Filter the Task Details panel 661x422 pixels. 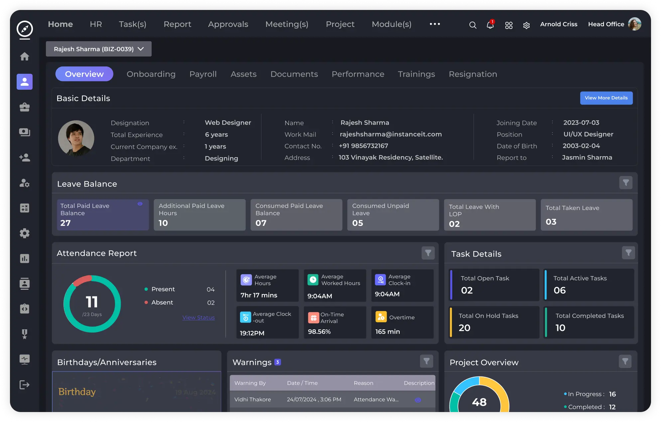628,253
